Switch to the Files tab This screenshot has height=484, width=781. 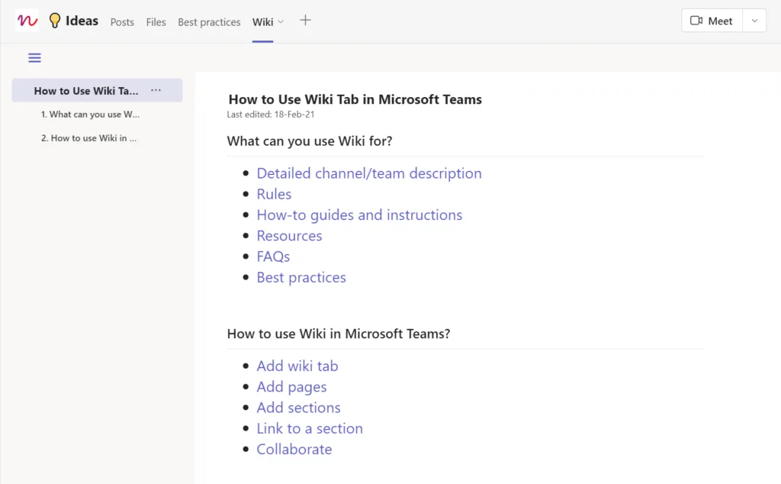coord(156,22)
